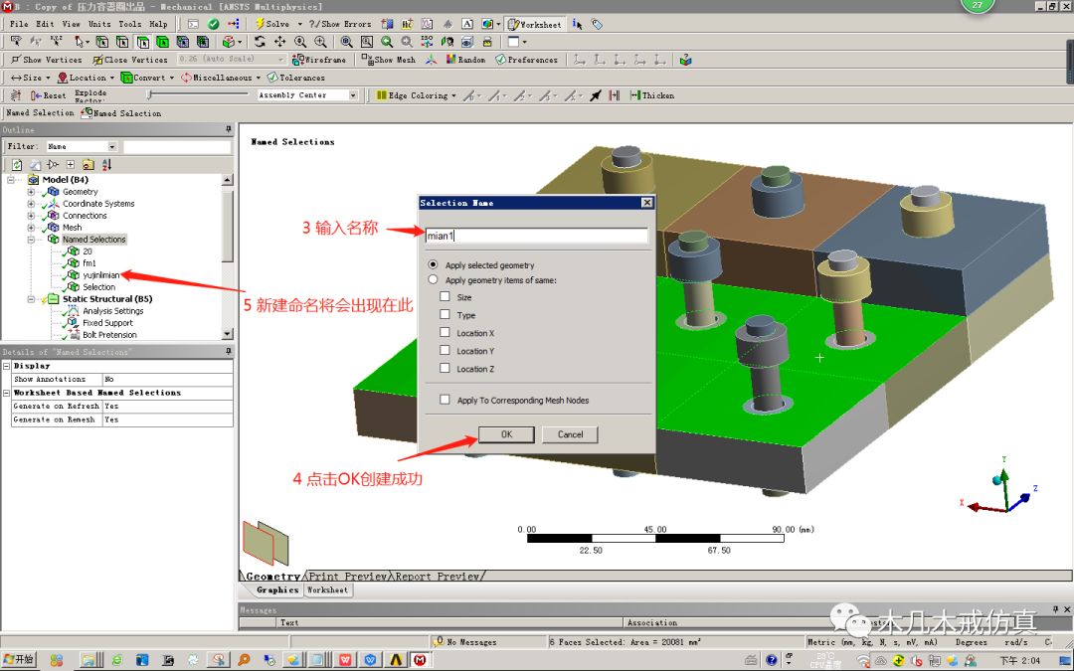Image resolution: width=1074 pixels, height=671 pixels.
Task: Open the Assembly Center dropdown
Action: click(x=352, y=96)
